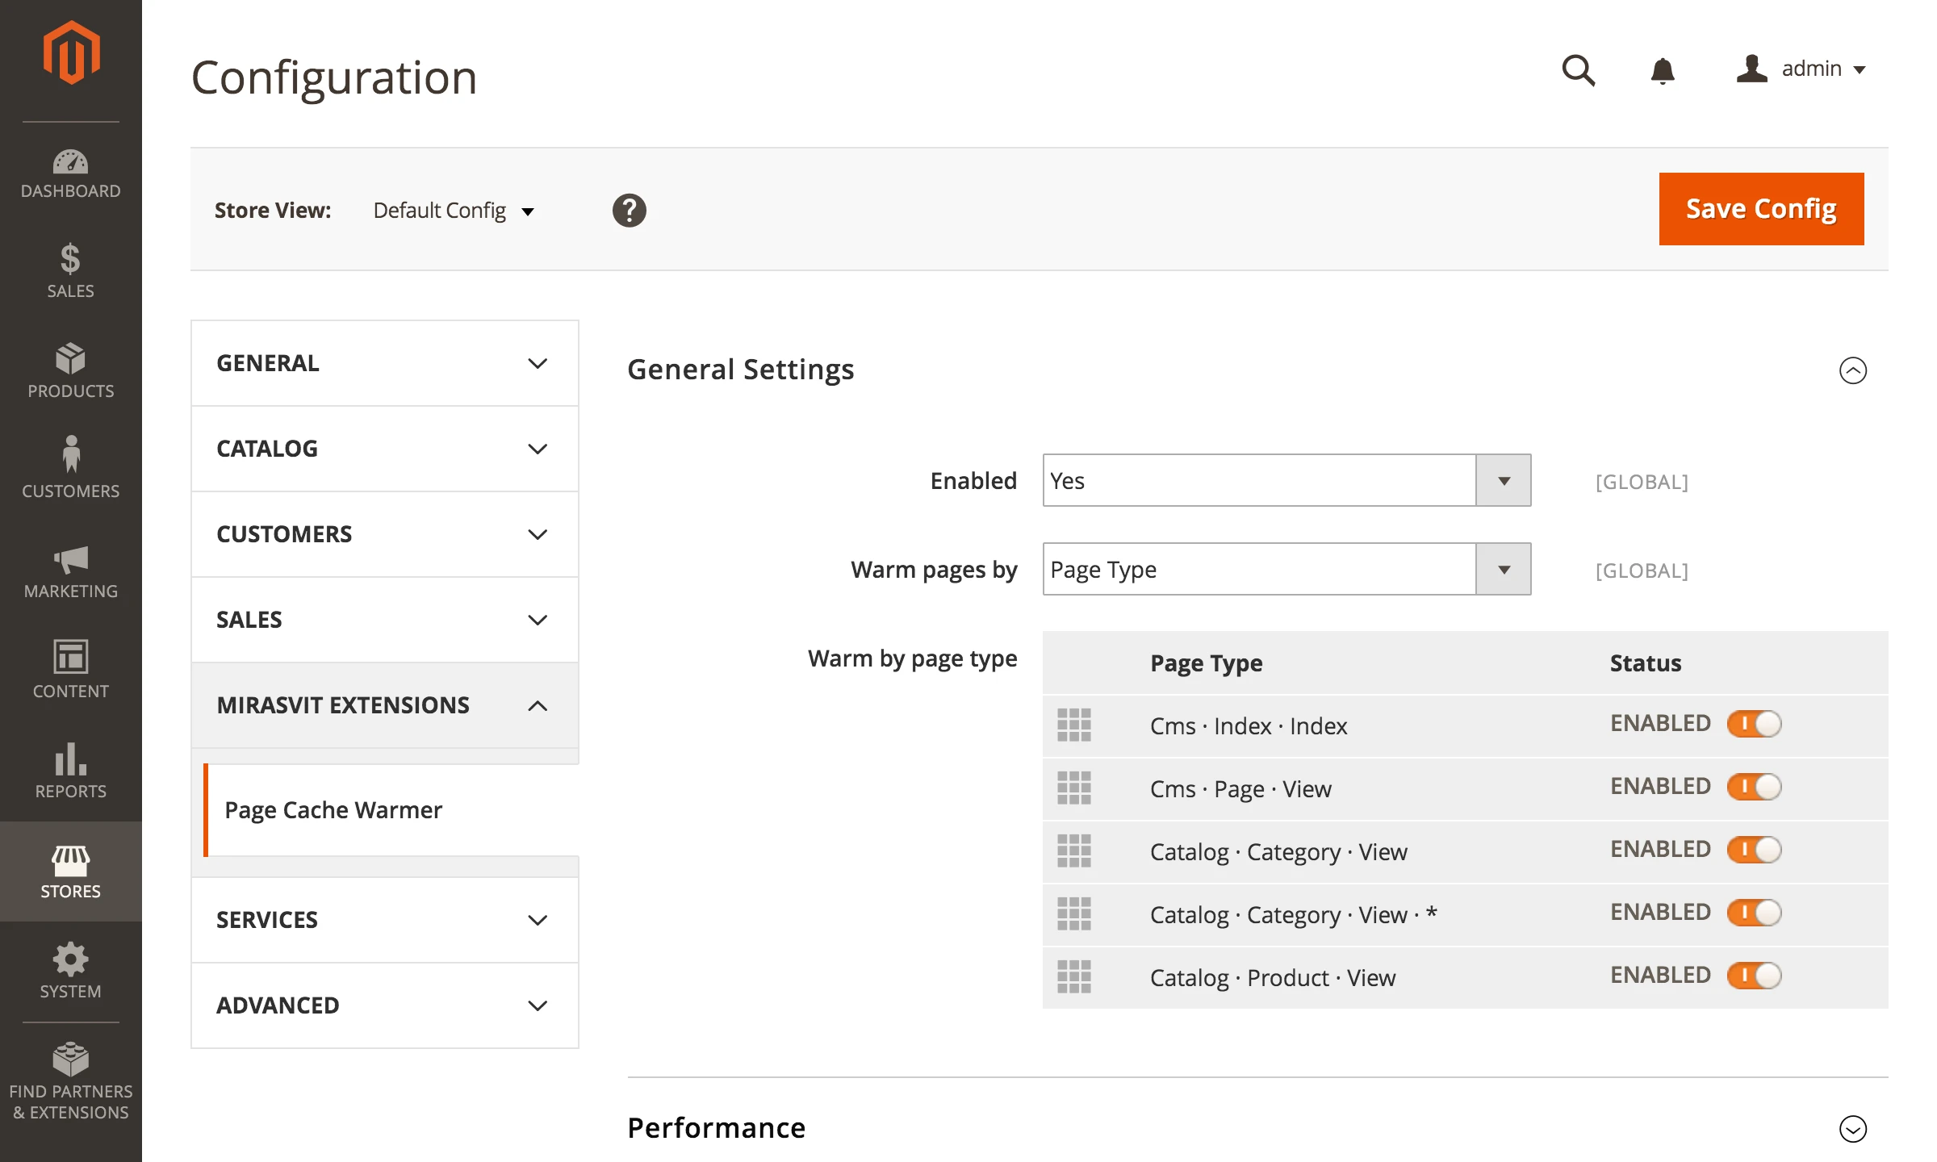Click the Magento logo
Screen dimensions: 1937x1162
point(71,51)
